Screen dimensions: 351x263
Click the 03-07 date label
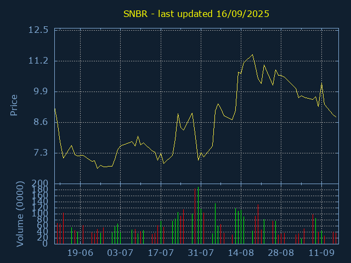(x=120, y=253)
